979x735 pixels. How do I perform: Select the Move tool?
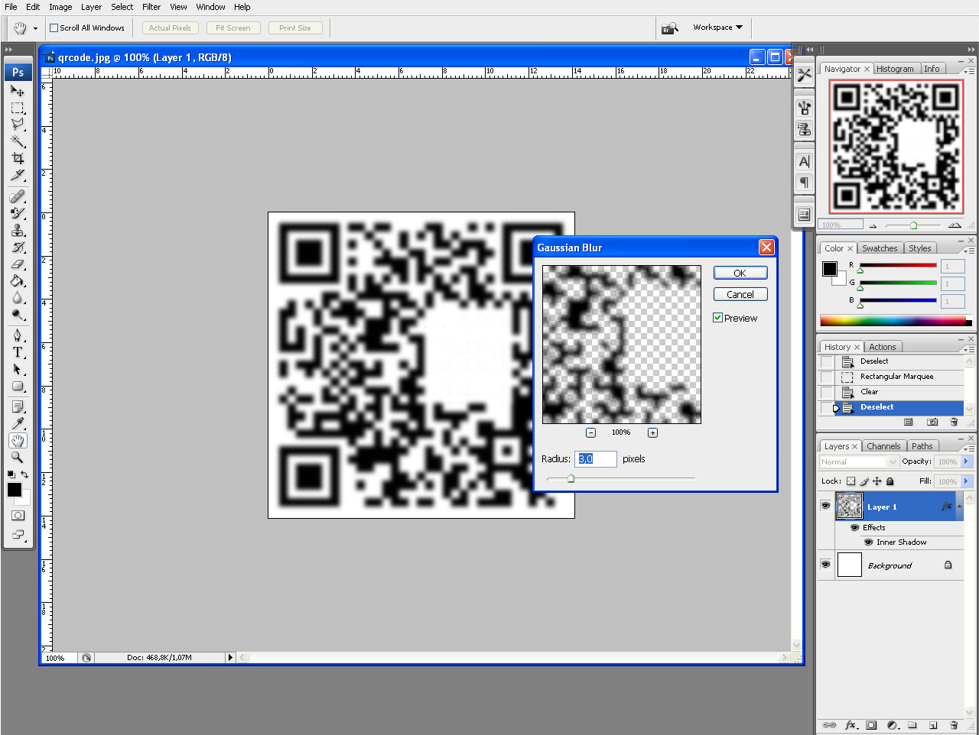[18, 91]
